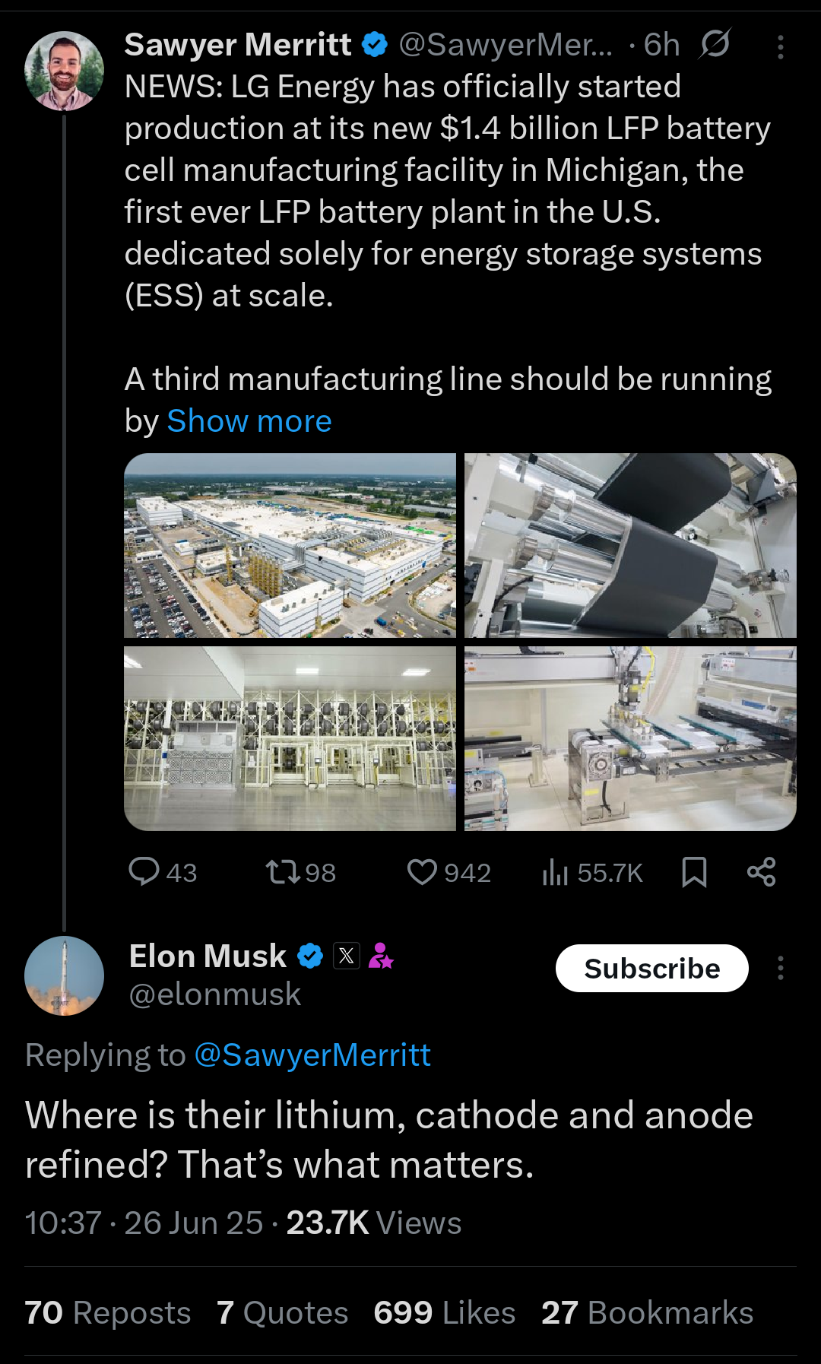View the 70 Reposts list

[x=108, y=1313]
